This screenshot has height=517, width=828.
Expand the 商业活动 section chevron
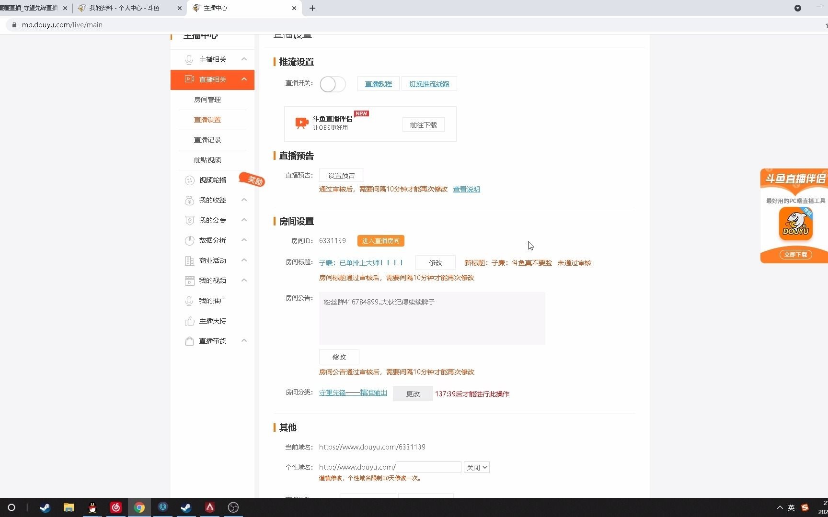[x=244, y=260]
